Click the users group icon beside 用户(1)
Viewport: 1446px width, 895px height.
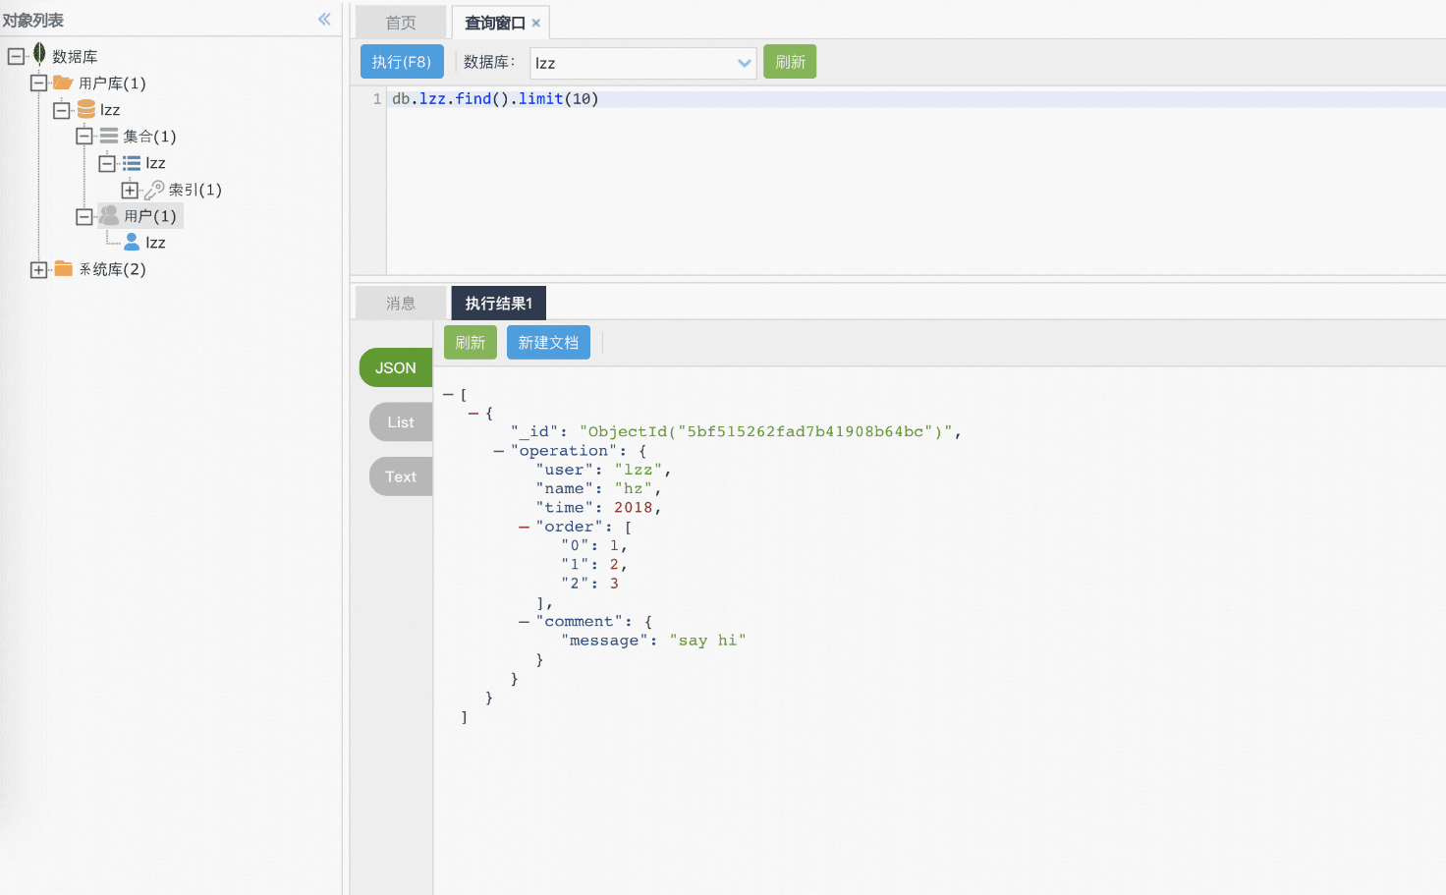point(109,215)
